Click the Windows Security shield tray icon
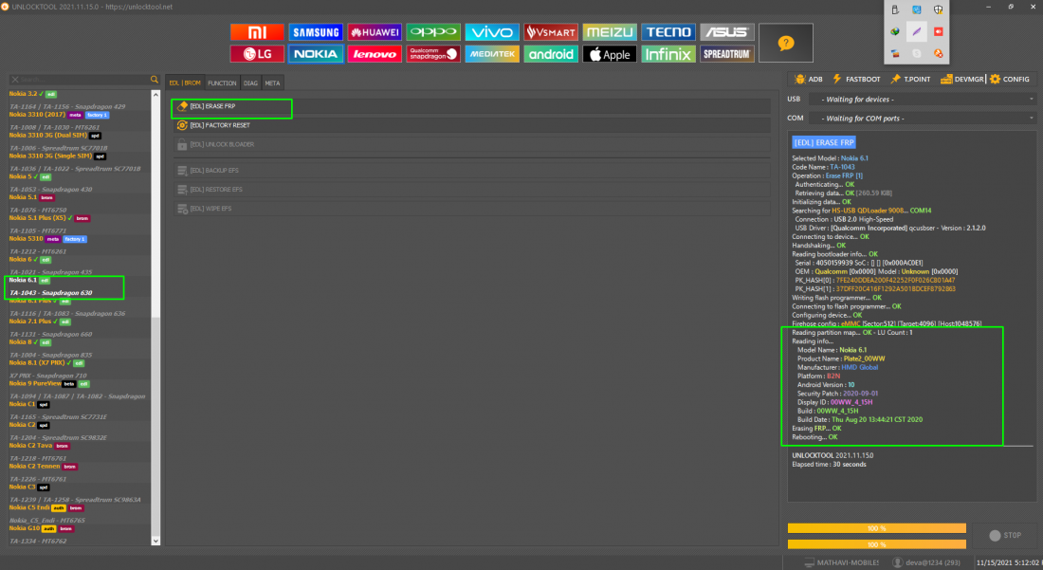 (x=938, y=10)
